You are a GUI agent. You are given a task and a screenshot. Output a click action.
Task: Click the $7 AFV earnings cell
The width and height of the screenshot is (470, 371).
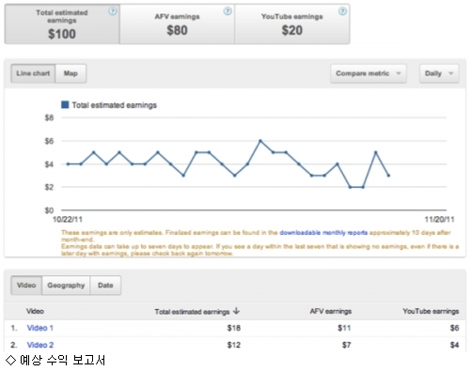[347, 345]
